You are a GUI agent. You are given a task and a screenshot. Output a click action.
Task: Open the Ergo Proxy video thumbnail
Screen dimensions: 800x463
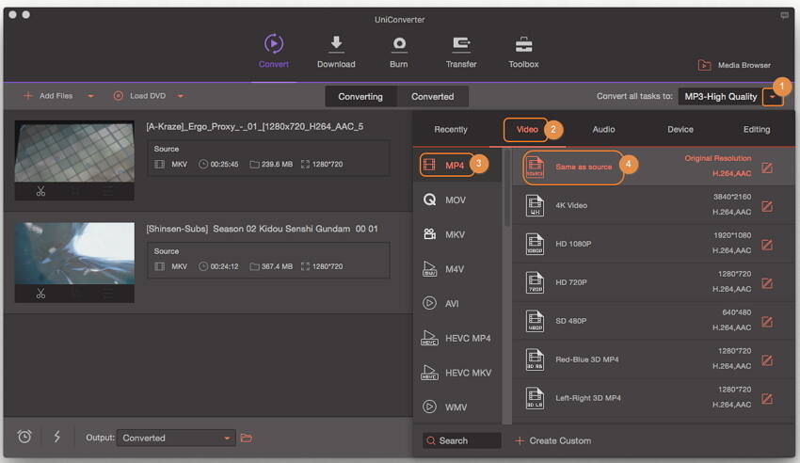[x=74, y=152]
